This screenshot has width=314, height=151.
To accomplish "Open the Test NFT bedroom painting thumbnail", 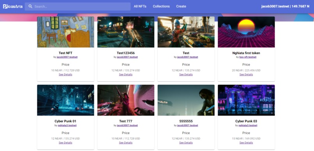I will coord(65,32).
